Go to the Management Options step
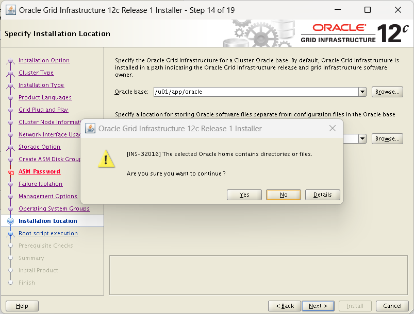Image resolution: width=414 pixels, height=314 pixels. pos(48,197)
